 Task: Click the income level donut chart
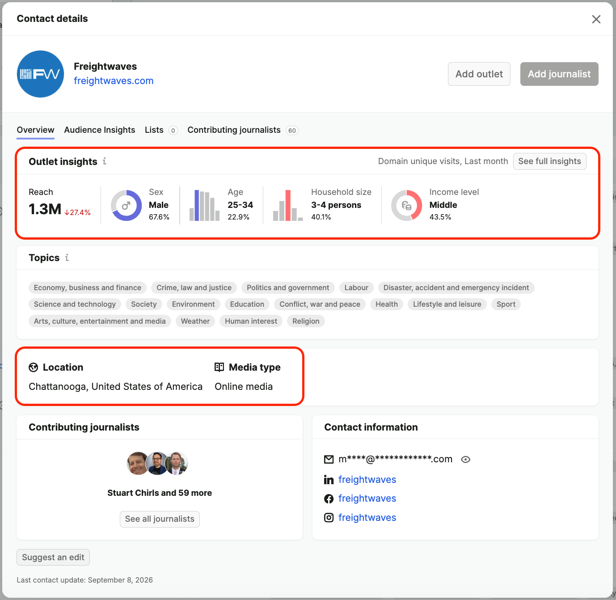406,206
